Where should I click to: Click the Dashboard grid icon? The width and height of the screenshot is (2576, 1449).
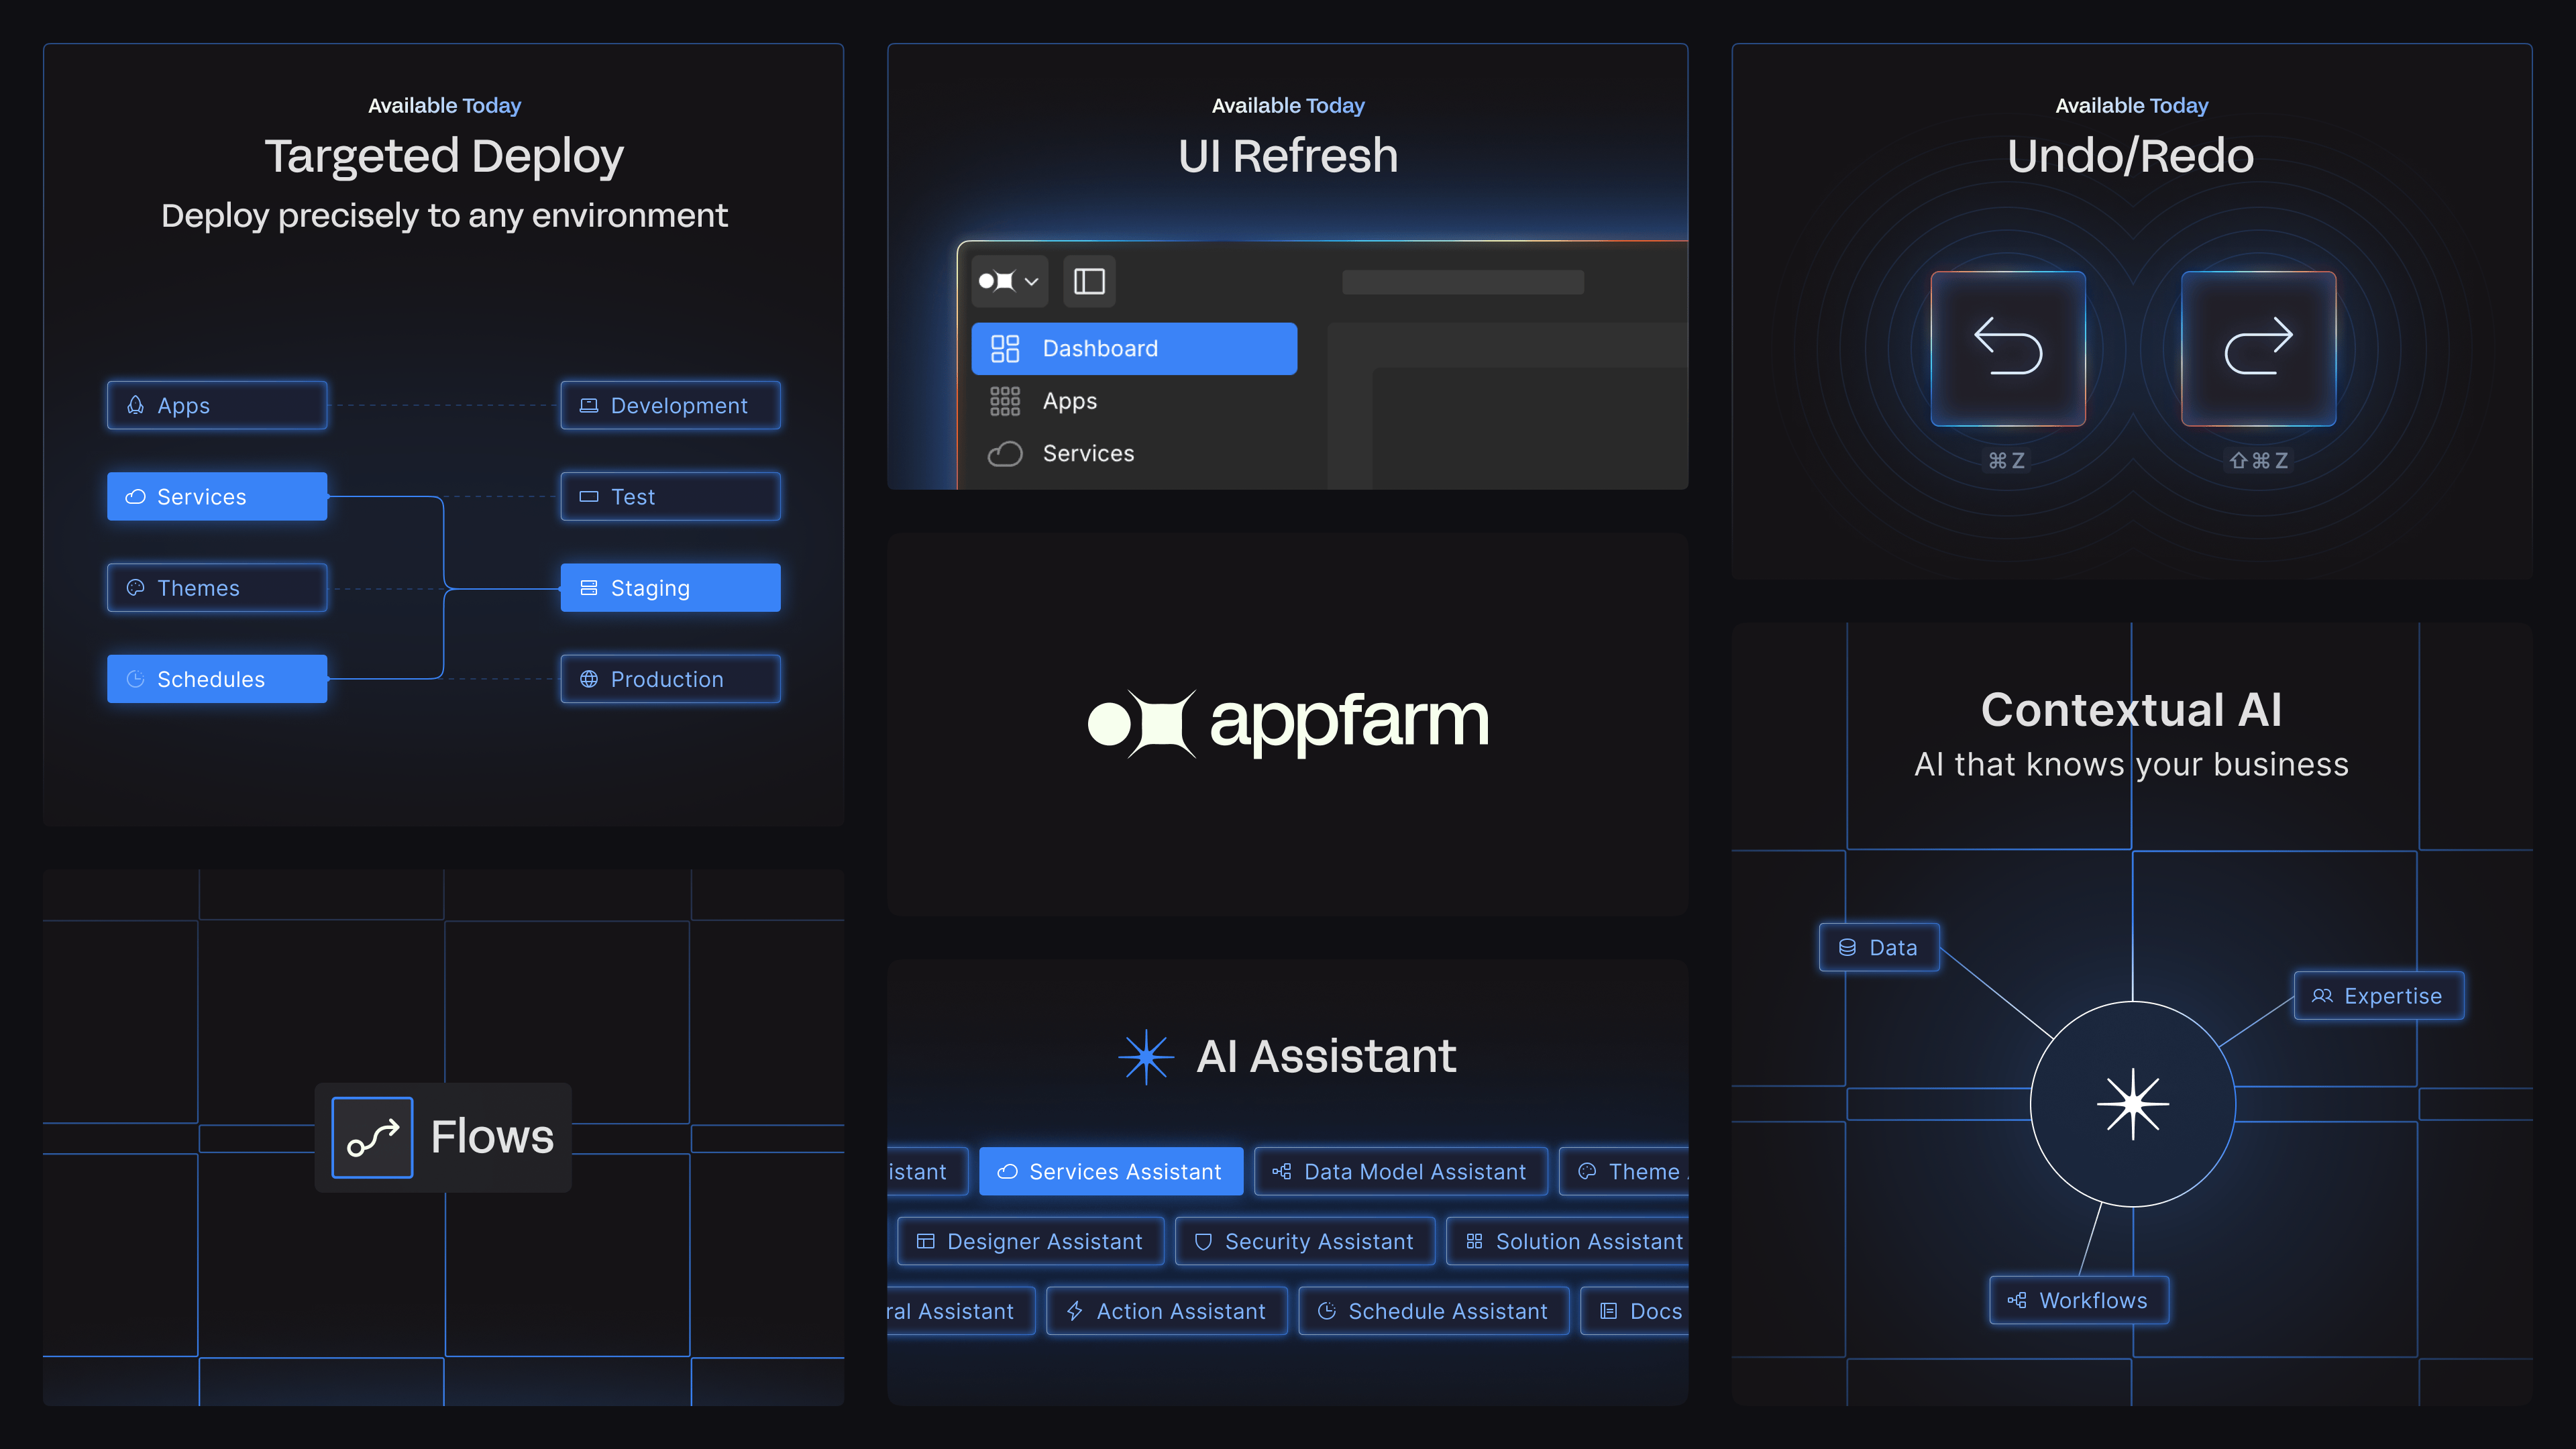[1005, 348]
